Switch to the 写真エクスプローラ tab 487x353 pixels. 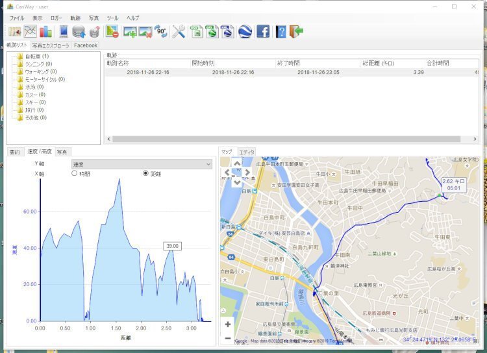(x=51, y=45)
